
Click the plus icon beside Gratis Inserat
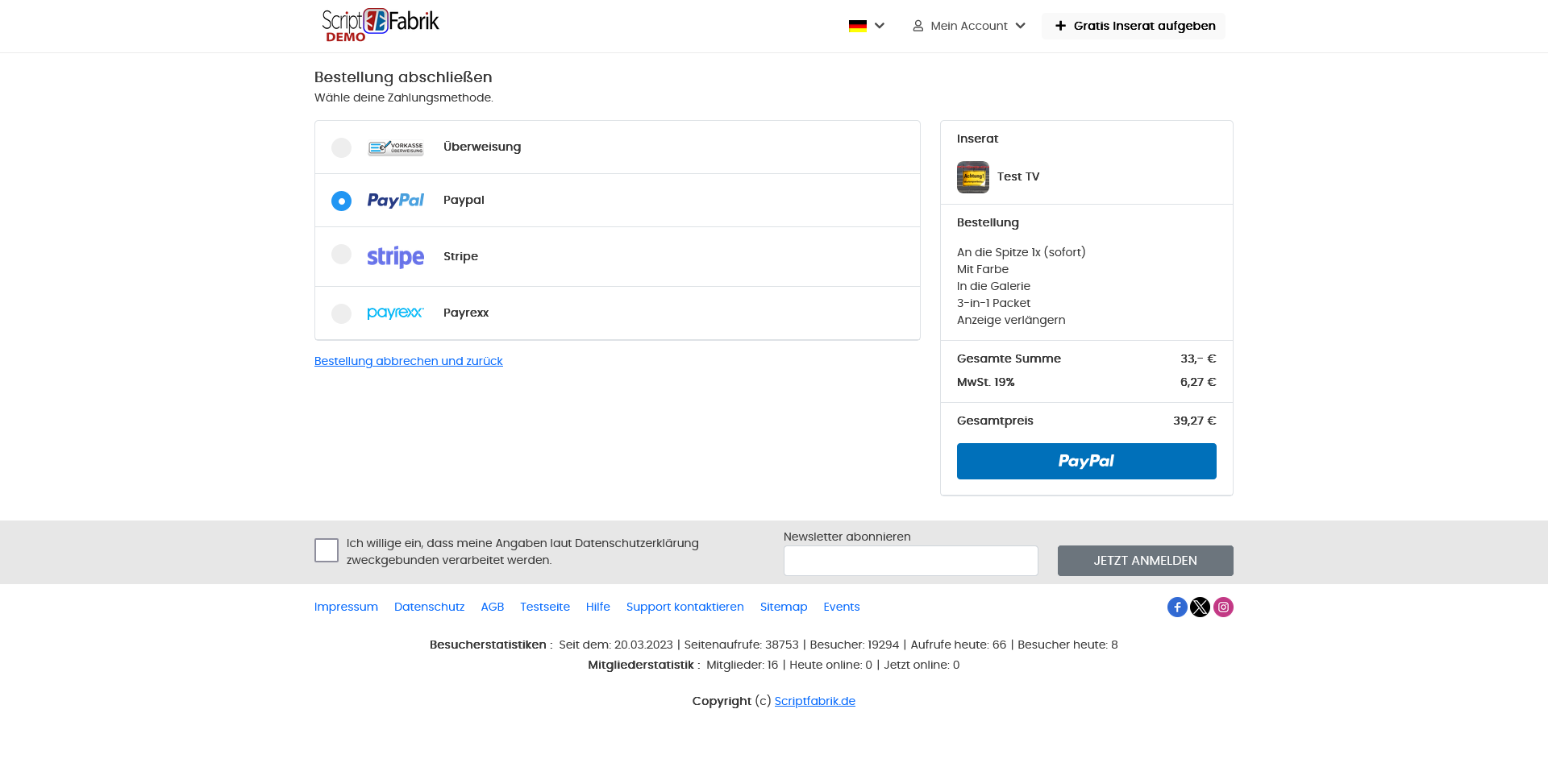1060,26
